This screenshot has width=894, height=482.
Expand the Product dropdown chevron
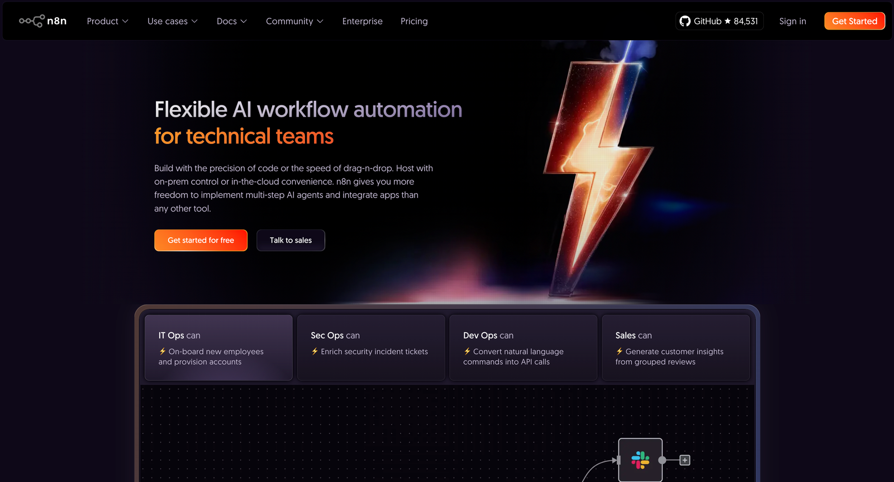(x=125, y=21)
